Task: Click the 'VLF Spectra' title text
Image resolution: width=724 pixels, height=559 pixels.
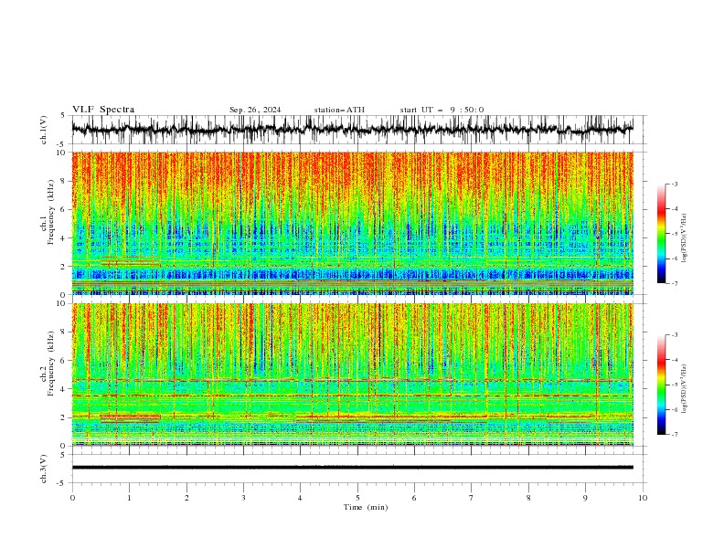Action: [103, 110]
